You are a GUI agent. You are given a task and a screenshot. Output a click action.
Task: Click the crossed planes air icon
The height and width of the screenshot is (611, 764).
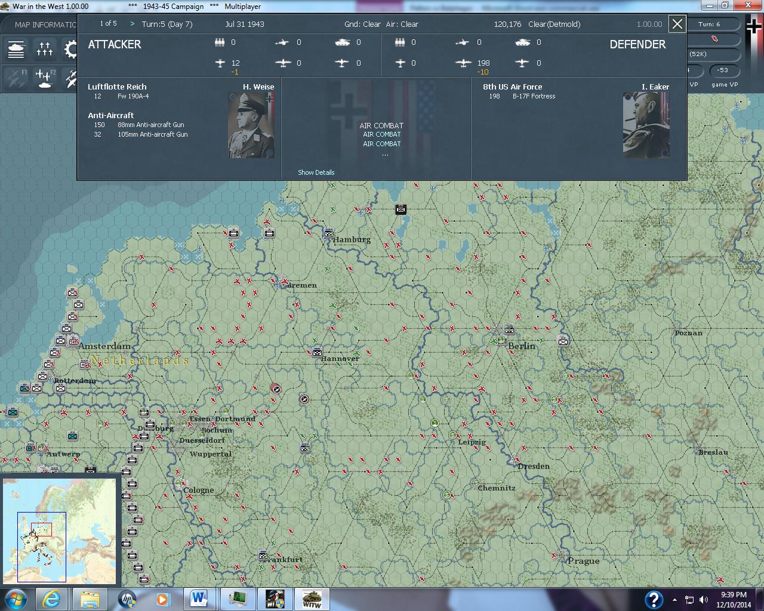[70, 78]
